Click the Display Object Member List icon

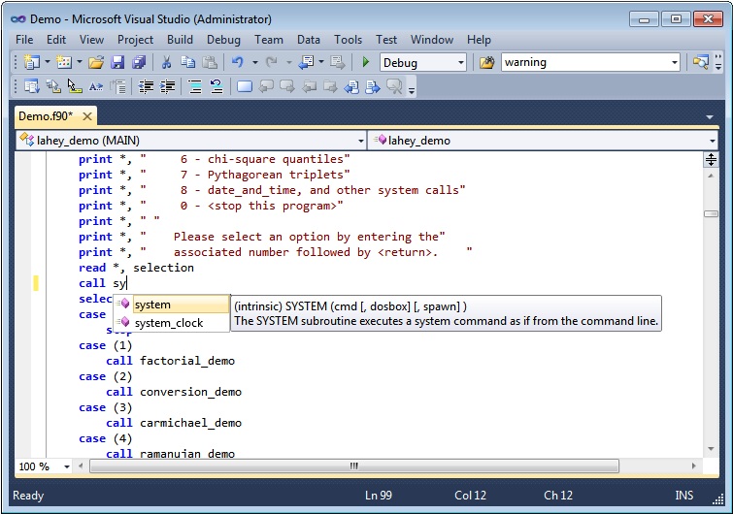pyautogui.click(x=32, y=87)
